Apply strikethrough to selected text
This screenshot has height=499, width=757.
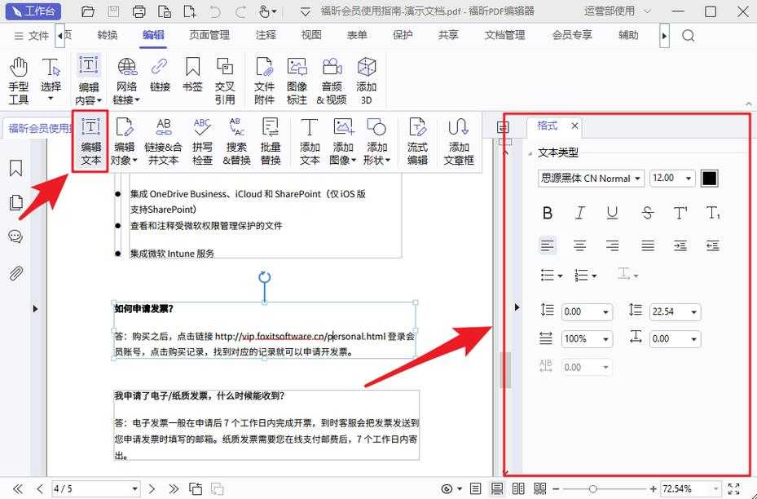648,213
